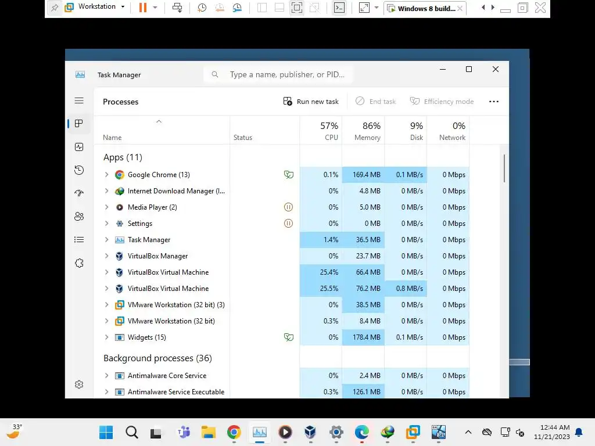The image size is (595, 446).
Task: Expand VirtualBox Manager process row
Action: (107, 256)
